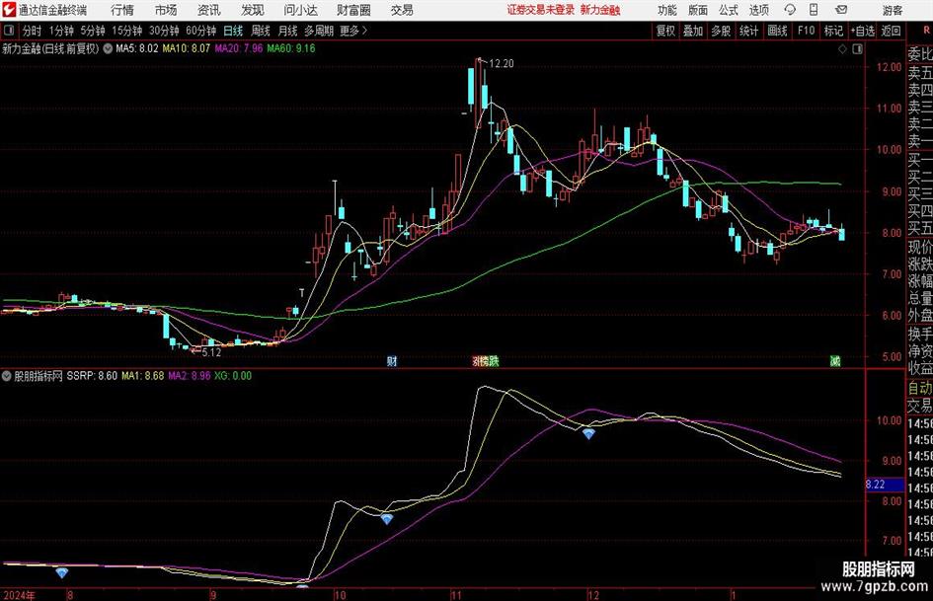Open the 版面 menu
Screen dimensions: 933x601
[x=697, y=10]
